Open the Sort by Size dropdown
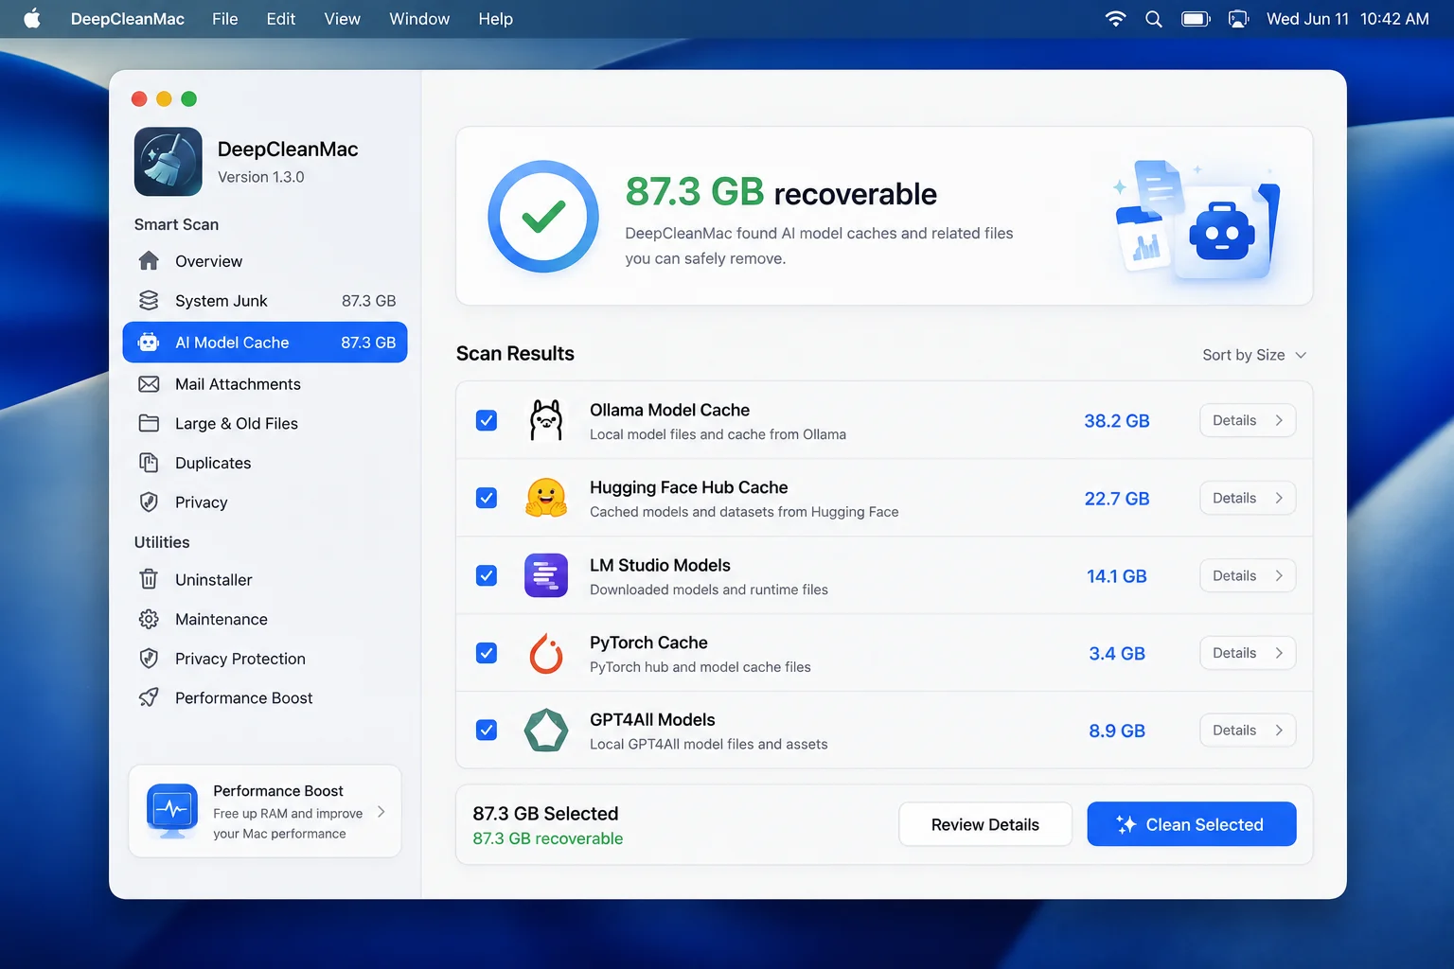The height and width of the screenshot is (969, 1454). coord(1254,355)
